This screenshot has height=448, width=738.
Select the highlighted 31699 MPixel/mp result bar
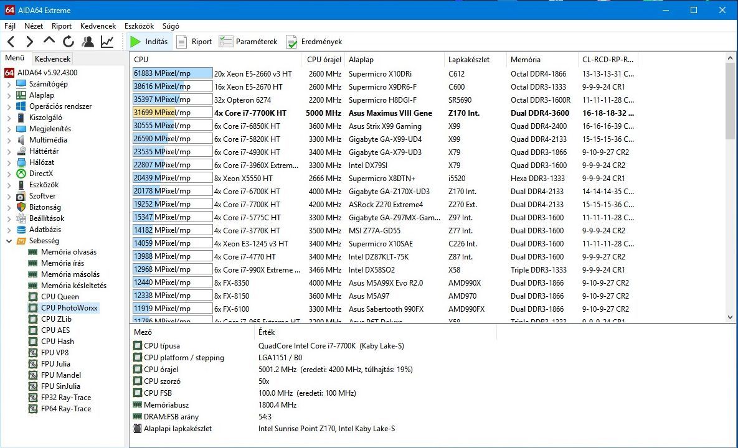point(173,113)
